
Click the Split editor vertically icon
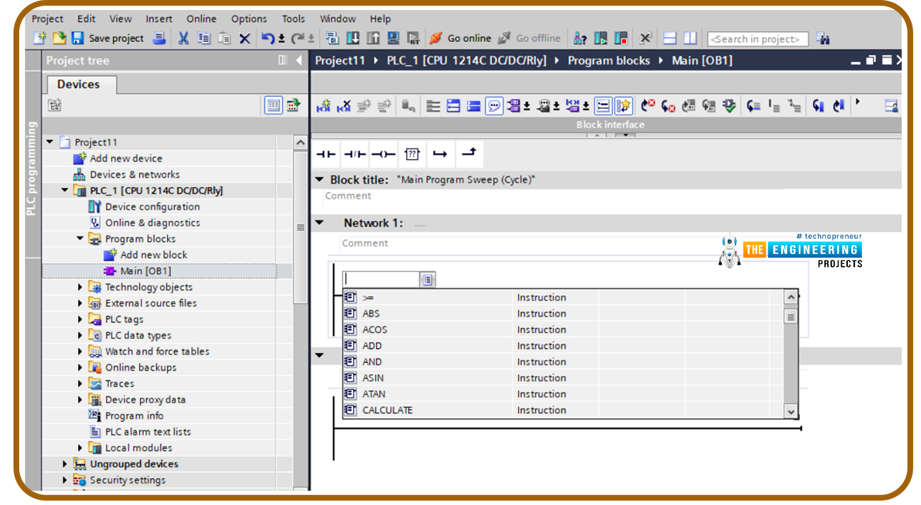[690, 38]
